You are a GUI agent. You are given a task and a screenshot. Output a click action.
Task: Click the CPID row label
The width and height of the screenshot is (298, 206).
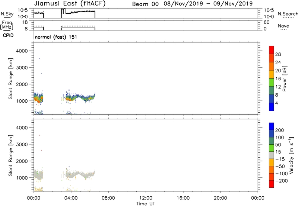point(8,35)
